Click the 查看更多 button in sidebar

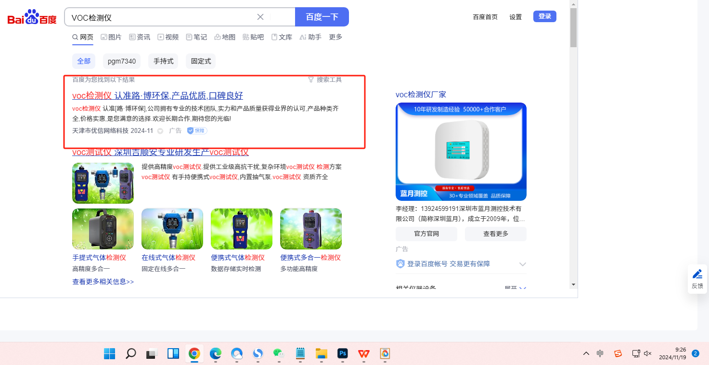pos(496,234)
